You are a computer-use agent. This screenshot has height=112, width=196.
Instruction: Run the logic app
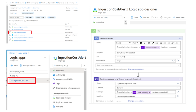tap(155, 17)
